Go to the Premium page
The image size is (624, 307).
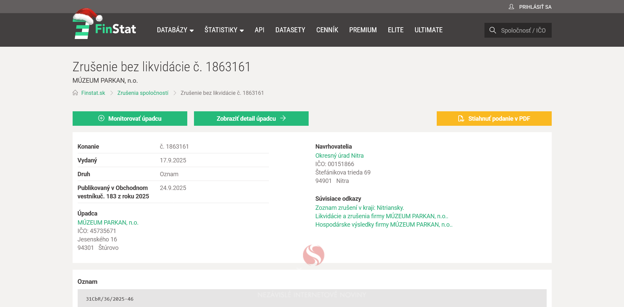coord(363,30)
